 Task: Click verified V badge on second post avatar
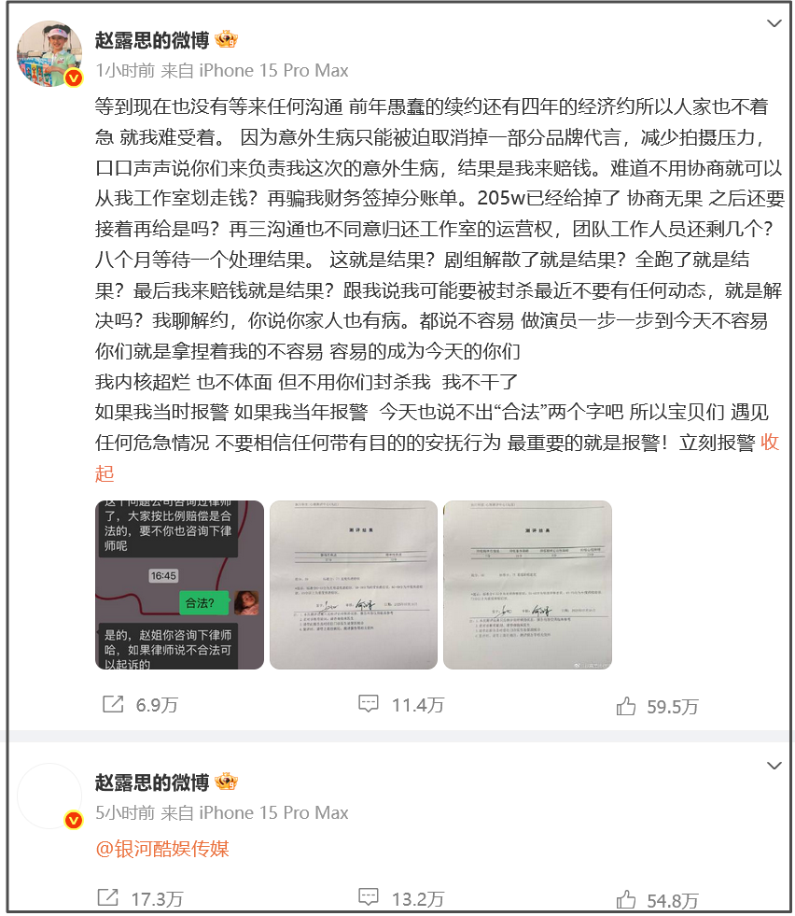coord(74,820)
